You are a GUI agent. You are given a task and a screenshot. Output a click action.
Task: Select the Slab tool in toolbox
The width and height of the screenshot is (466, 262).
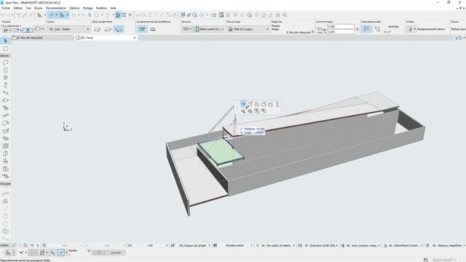pos(5,100)
